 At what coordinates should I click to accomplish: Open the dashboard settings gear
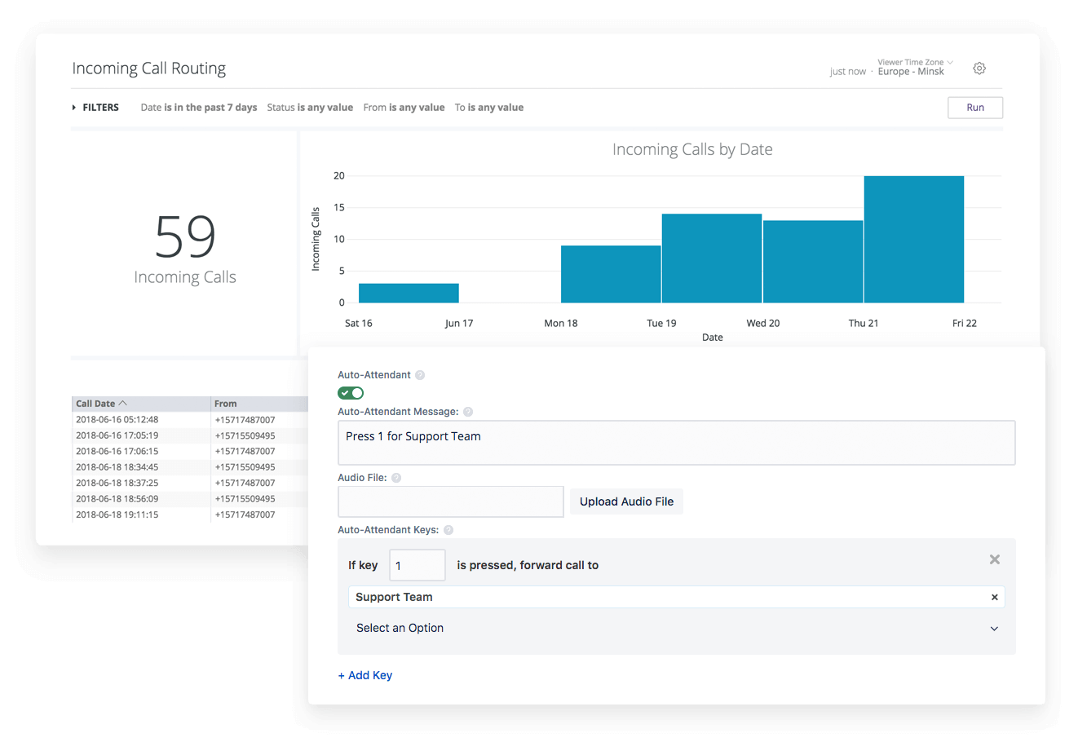[x=979, y=68]
